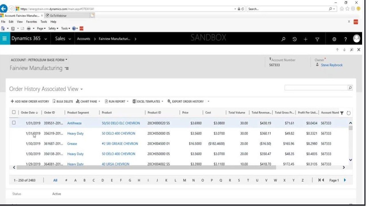Open Advanced Find funnel icon
Viewport: 369px width, 207px height.
tap(317, 39)
